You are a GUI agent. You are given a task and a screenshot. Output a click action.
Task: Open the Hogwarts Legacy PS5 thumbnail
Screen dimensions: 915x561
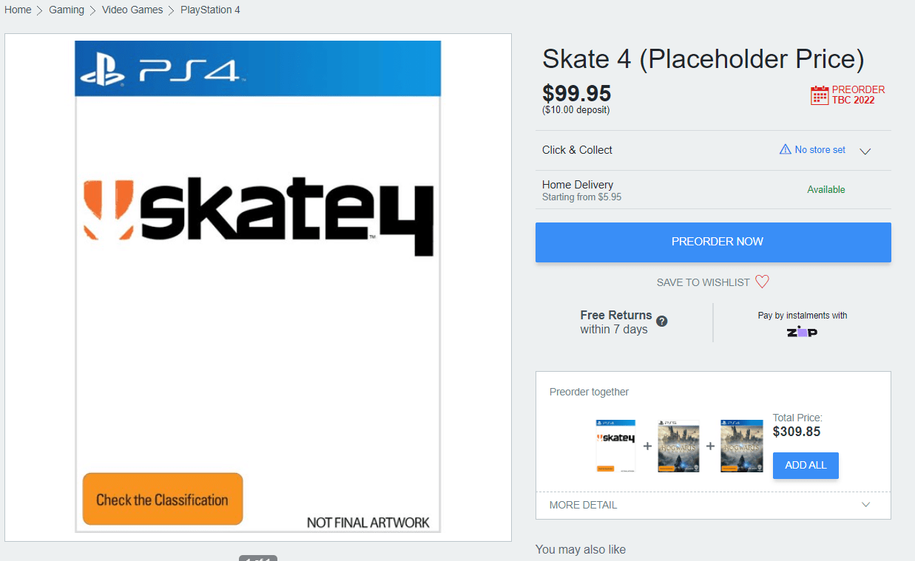tap(678, 446)
